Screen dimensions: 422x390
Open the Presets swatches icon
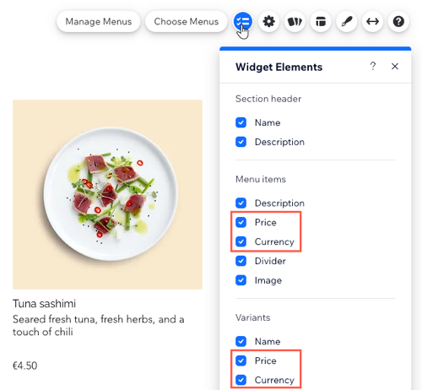[295, 21]
